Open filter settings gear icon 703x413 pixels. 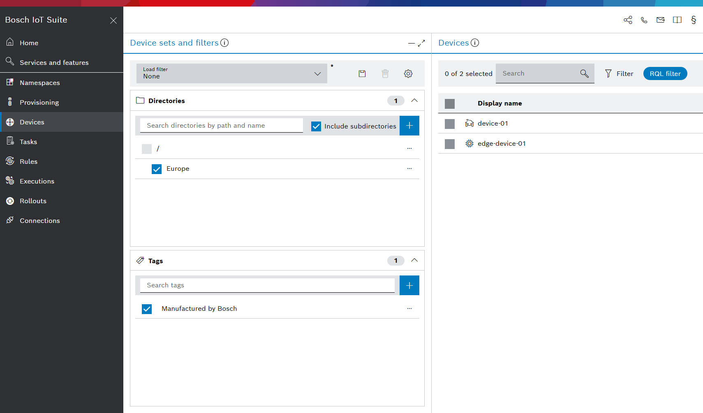(408, 73)
